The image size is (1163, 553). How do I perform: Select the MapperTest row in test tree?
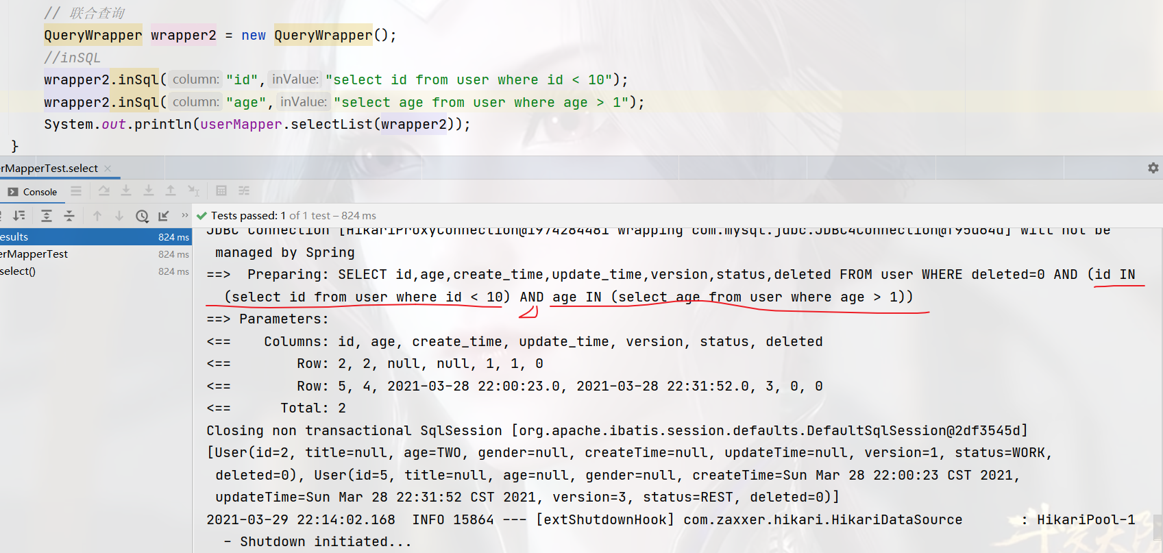tap(95, 254)
